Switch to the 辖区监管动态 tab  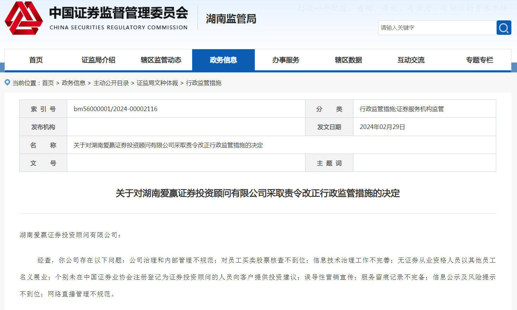coord(161,60)
